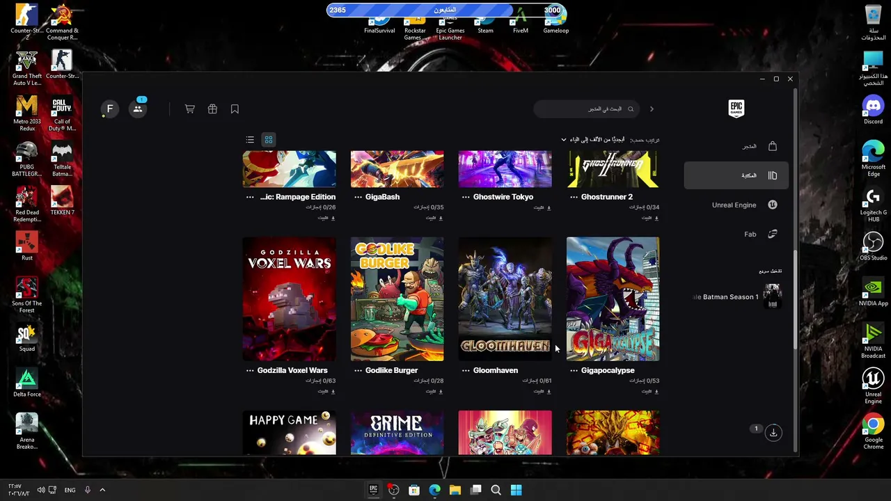Open the Gigapocalypse cover art
This screenshot has width=891, height=501.
(x=613, y=299)
